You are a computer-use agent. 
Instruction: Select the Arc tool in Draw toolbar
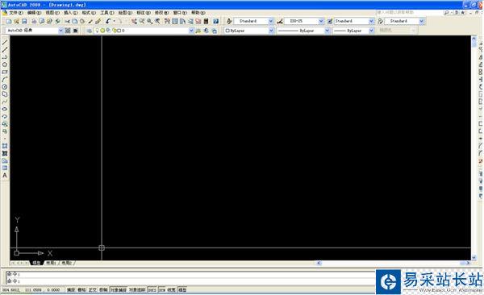pyautogui.click(x=5, y=79)
